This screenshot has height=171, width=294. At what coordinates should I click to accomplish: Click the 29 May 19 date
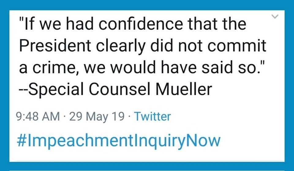coord(97,117)
